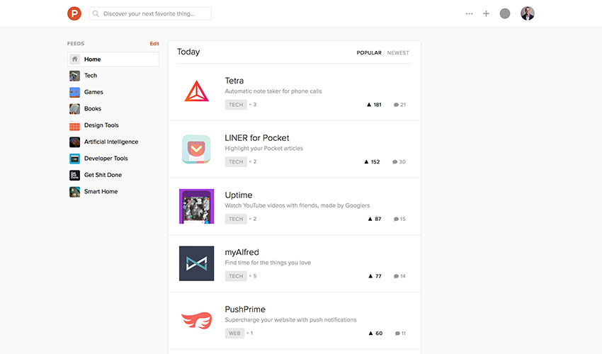Open PushPrime's 11 comments
Viewport: 602px width, 354px height.
pyautogui.click(x=400, y=333)
